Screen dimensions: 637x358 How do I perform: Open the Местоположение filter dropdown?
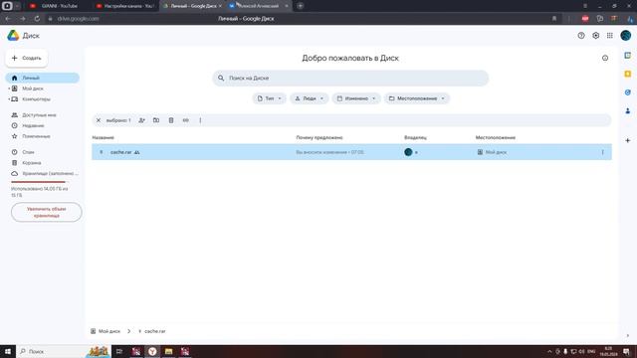417,98
